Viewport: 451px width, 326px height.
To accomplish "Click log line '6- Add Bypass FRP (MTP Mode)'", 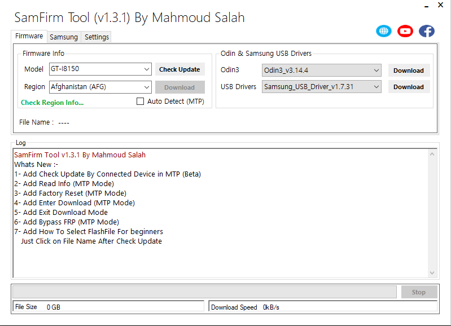I will (67, 222).
